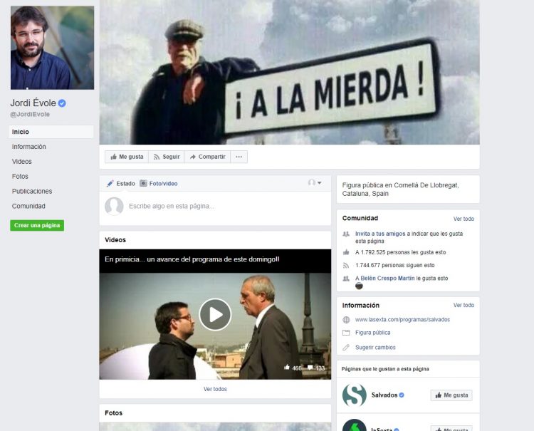Click the Escribe algo en esta página field

(x=172, y=206)
